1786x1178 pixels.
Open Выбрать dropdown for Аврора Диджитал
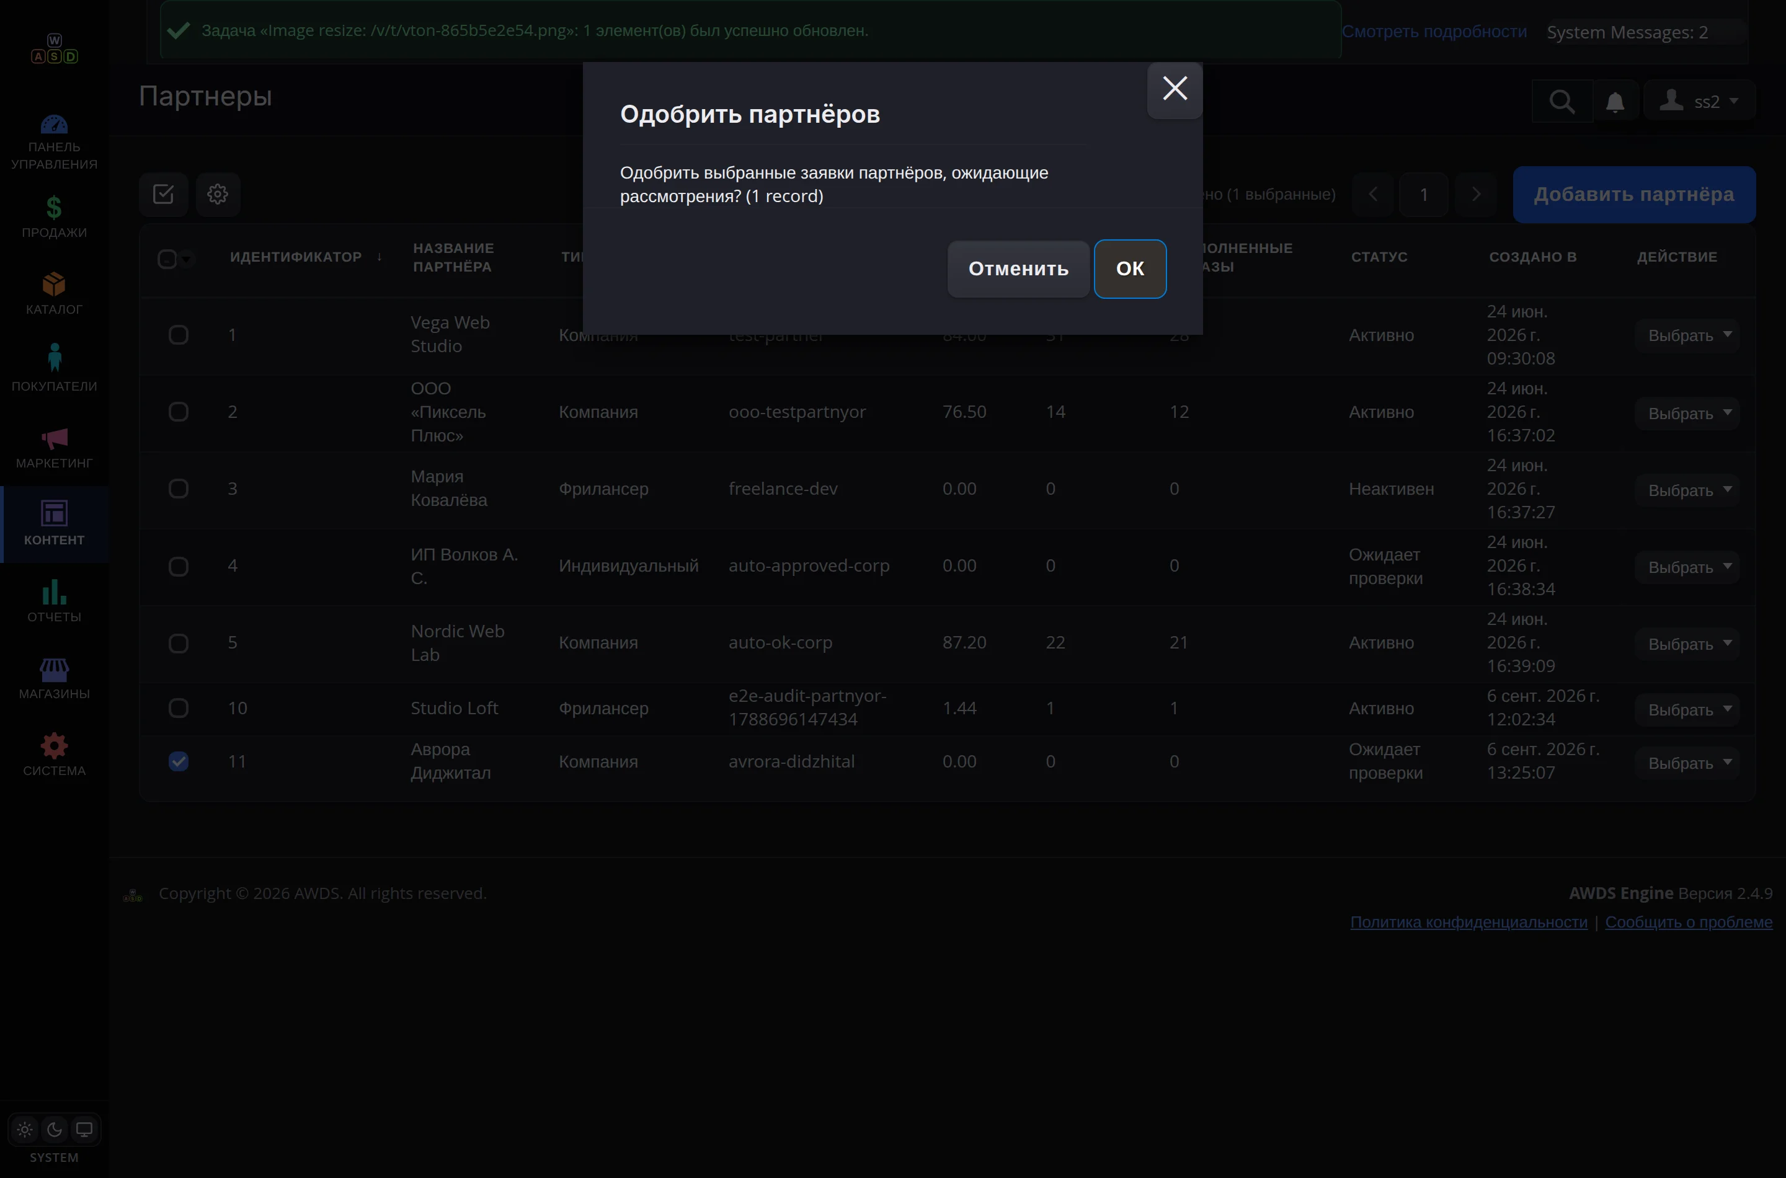1687,763
